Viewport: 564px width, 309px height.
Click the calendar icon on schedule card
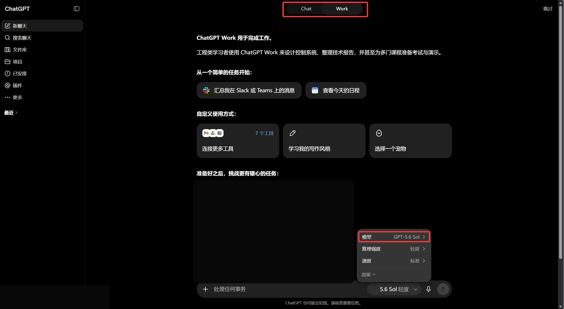click(315, 90)
